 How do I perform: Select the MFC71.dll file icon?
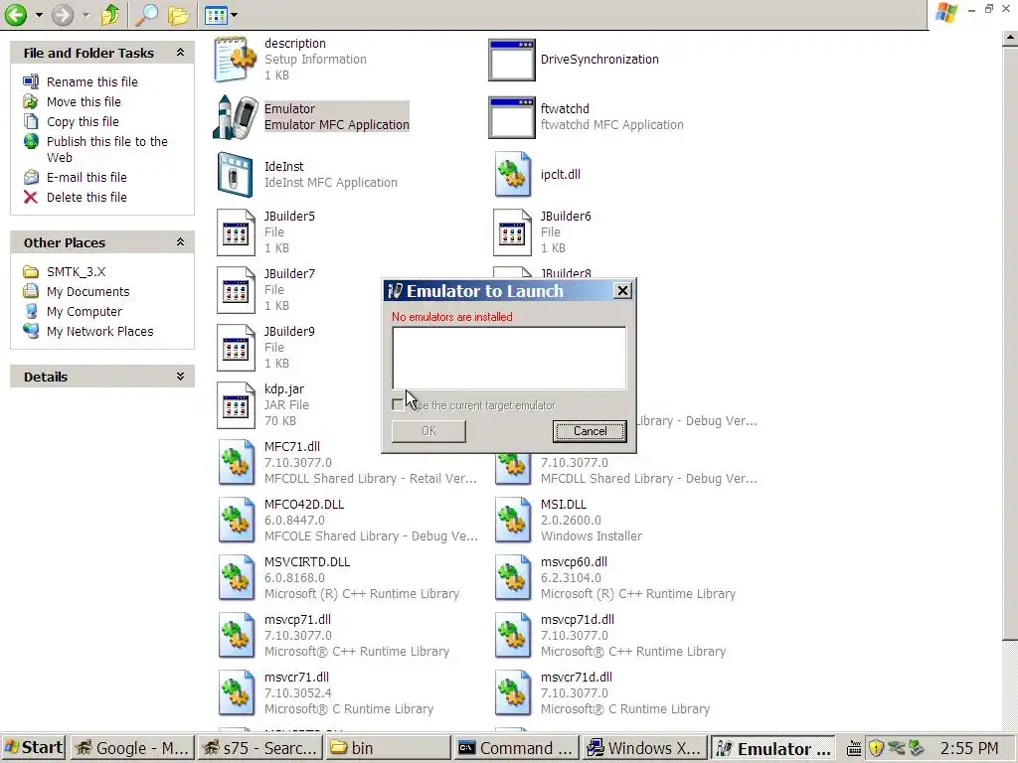coord(236,463)
